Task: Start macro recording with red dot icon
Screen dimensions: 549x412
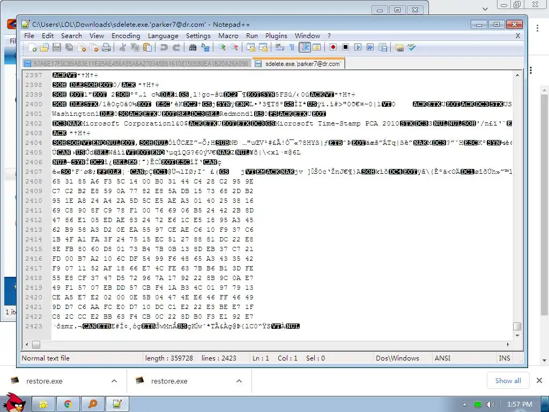Action: pos(333,47)
